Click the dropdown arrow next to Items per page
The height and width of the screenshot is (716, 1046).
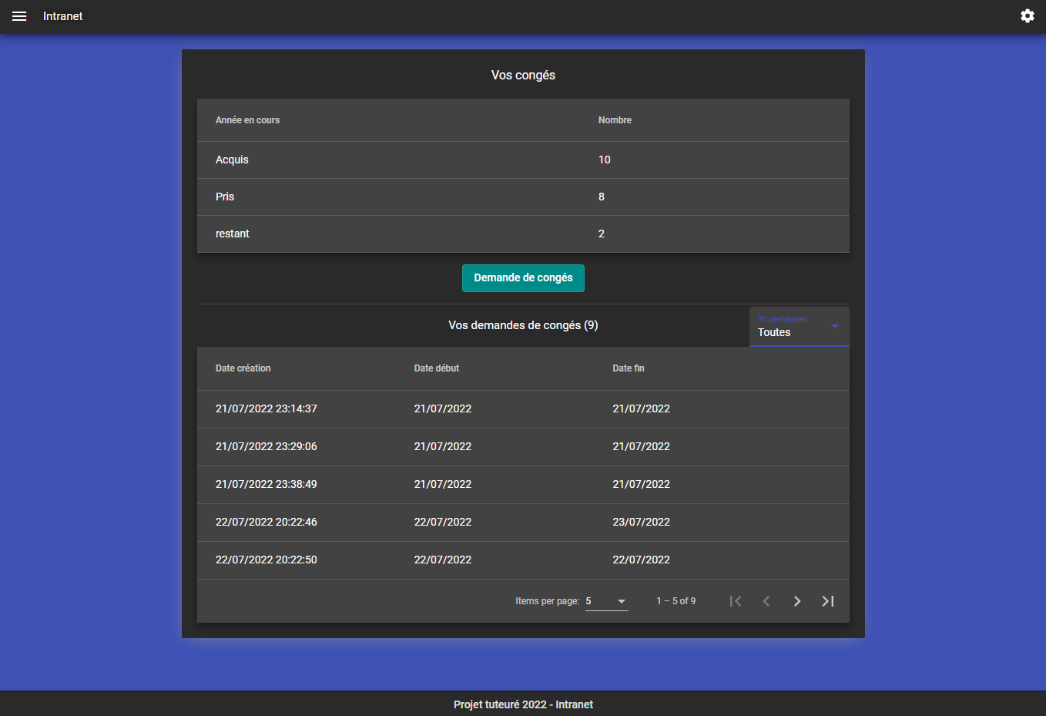click(622, 601)
